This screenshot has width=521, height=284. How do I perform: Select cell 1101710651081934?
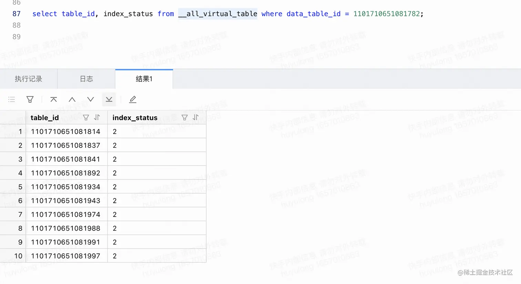(67, 187)
